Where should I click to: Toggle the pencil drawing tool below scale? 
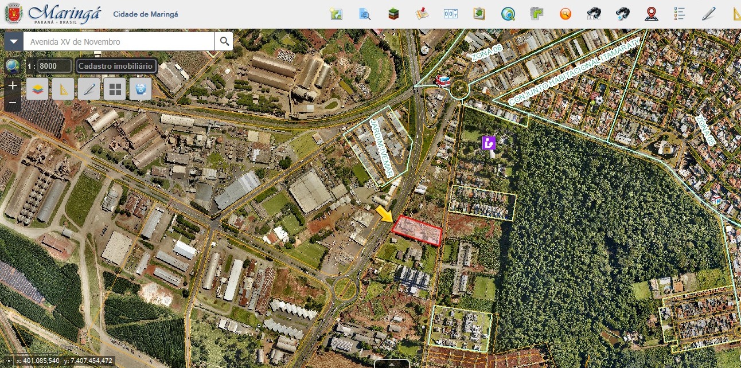pyautogui.click(x=89, y=89)
